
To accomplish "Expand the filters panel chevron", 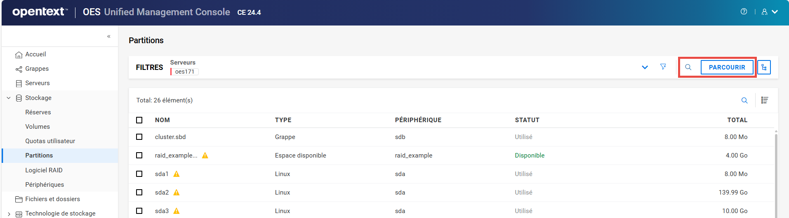I will click(x=645, y=67).
